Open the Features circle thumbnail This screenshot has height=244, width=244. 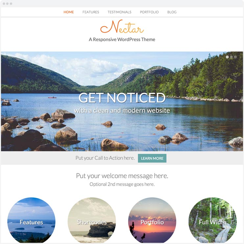coord(31,220)
